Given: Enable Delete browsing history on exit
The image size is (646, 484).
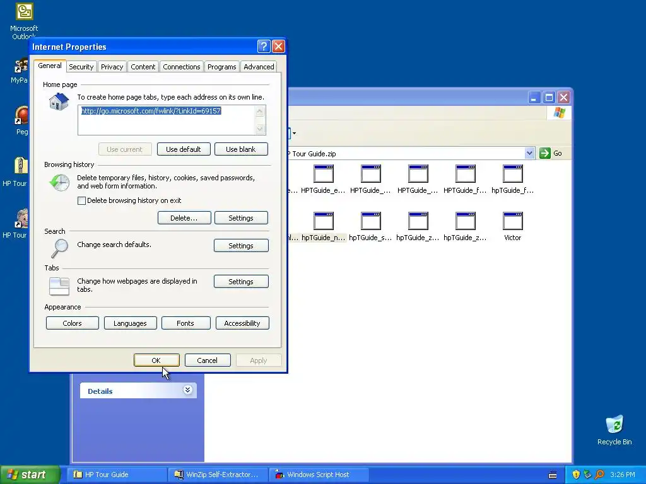Looking at the screenshot, I should click(x=81, y=201).
